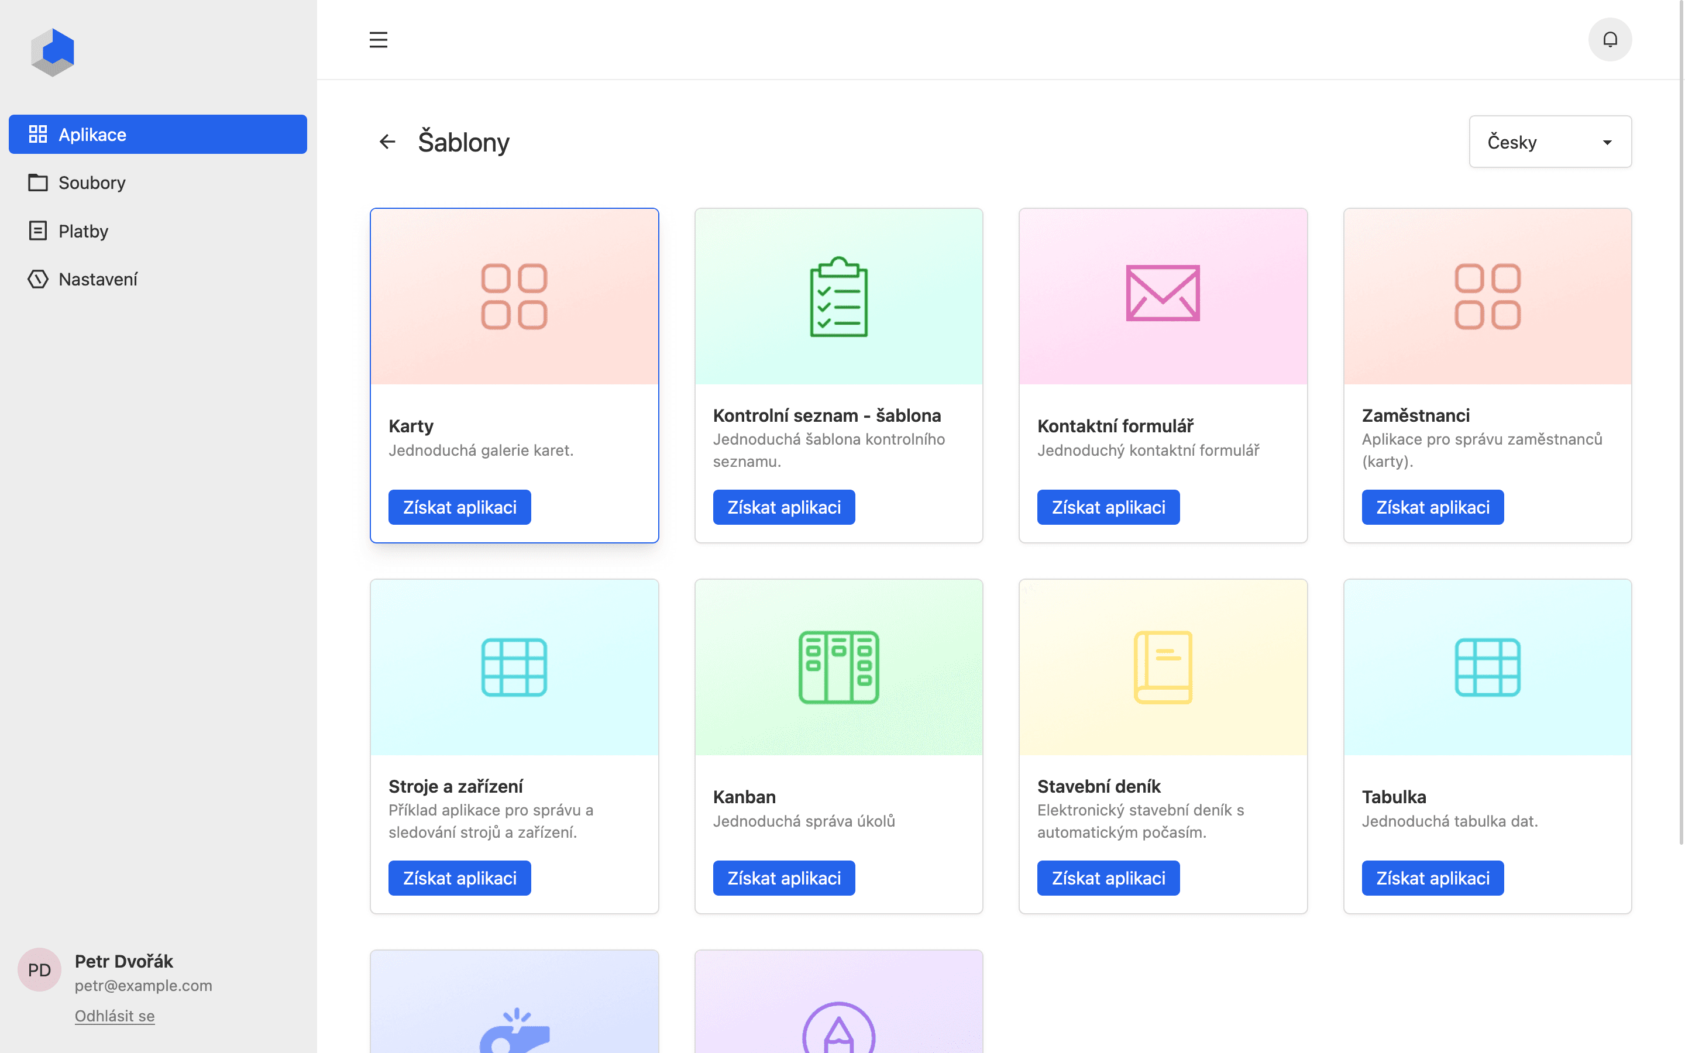Click the description 'Jednoduchá galerie karet.'
The width and height of the screenshot is (1685, 1053).
coord(481,450)
